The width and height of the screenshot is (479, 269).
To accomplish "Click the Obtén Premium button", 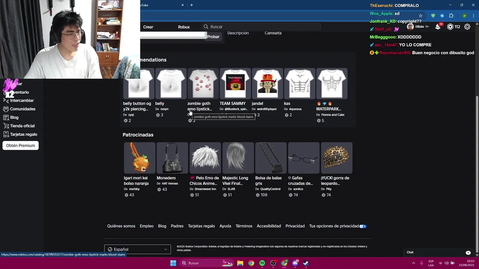I will coord(21,146).
